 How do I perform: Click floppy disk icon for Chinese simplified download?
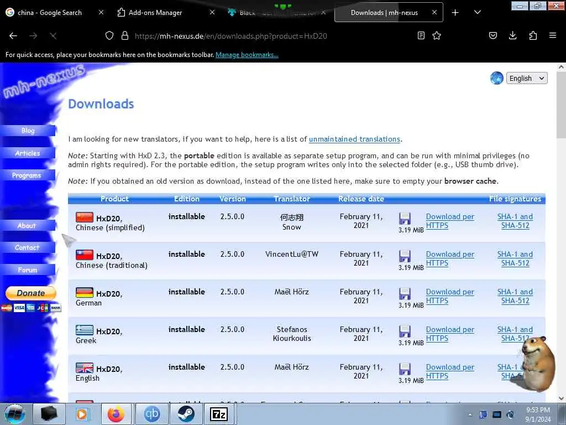[x=405, y=219]
